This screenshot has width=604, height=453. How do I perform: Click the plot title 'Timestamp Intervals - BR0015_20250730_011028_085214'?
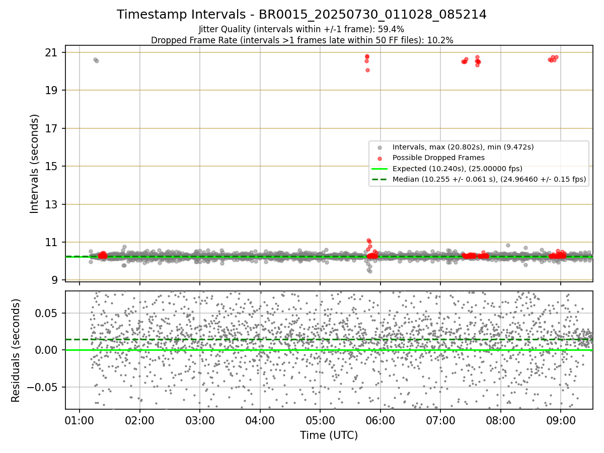click(x=301, y=15)
